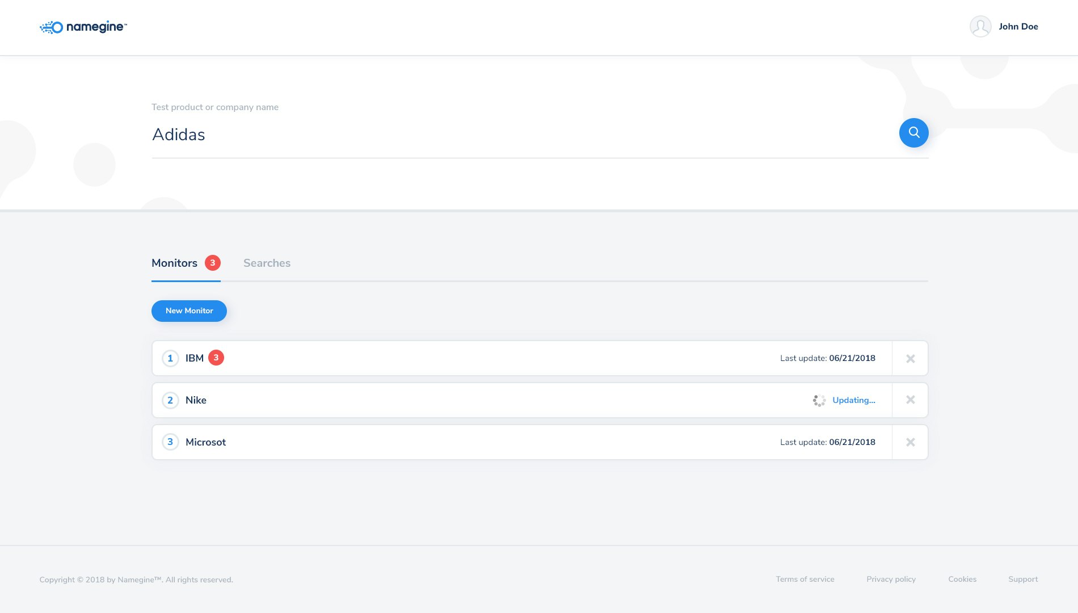Click the copyright notice text
Screen dimensions: 1078x613
136,580
